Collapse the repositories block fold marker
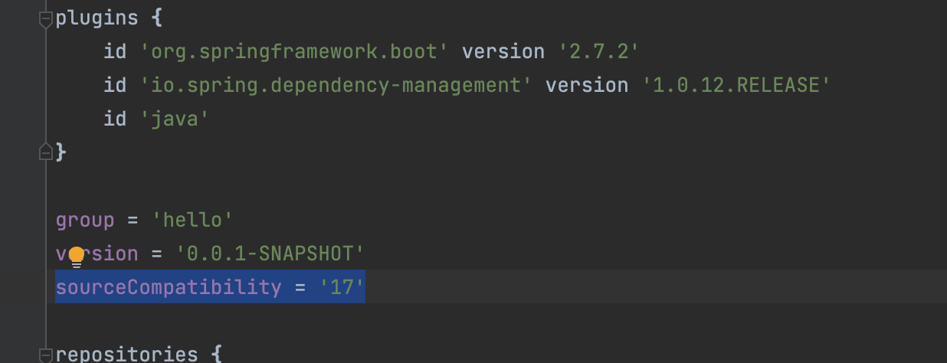947x363 pixels. pos(46,355)
